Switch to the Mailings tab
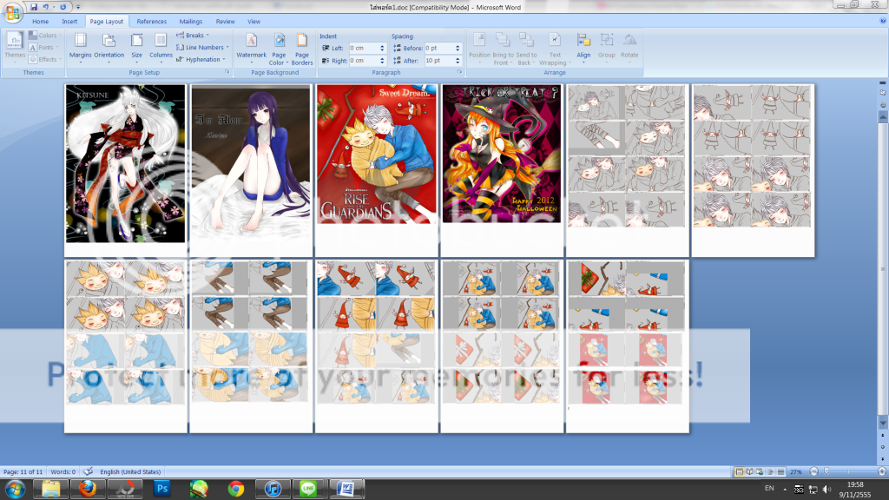 coord(190,22)
